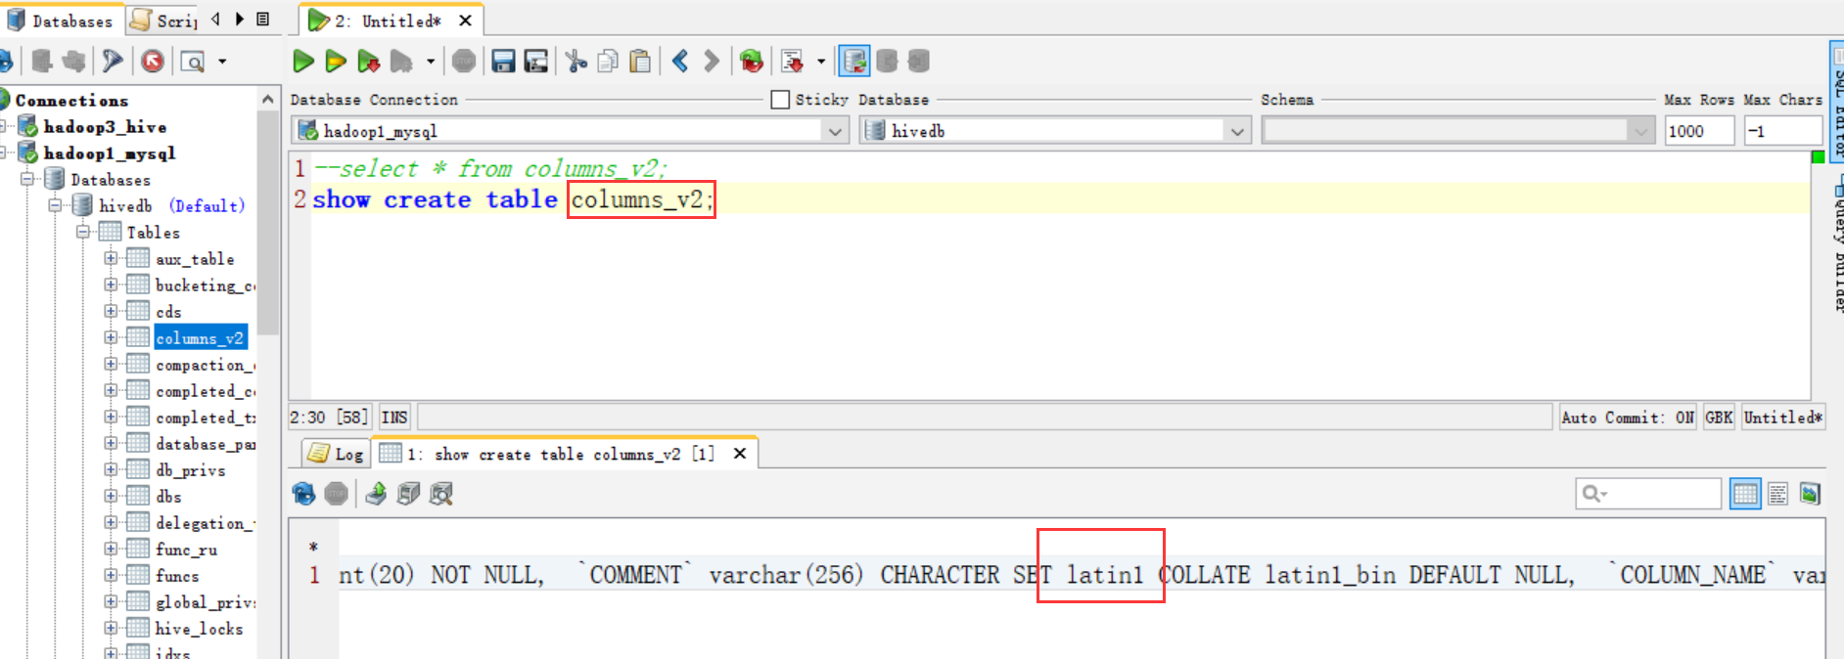
Task: Click the script export icon with red arrow
Action: coord(793,62)
